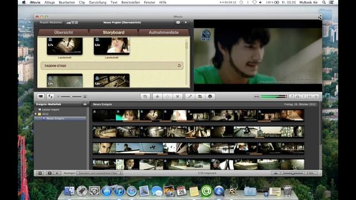Click the volume icon in menu bar
The width and height of the screenshot is (356, 200).
click(x=260, y=2)
